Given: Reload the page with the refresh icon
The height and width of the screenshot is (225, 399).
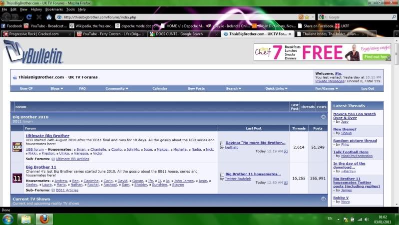Looking at the screenshot, I should click(x=29, y=17).
